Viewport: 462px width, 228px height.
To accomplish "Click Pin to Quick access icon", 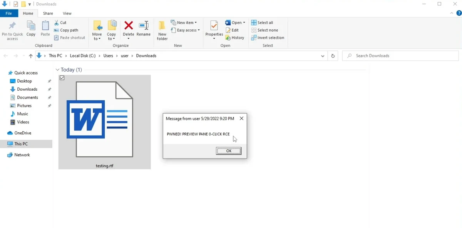I will (x=12, y=26).
